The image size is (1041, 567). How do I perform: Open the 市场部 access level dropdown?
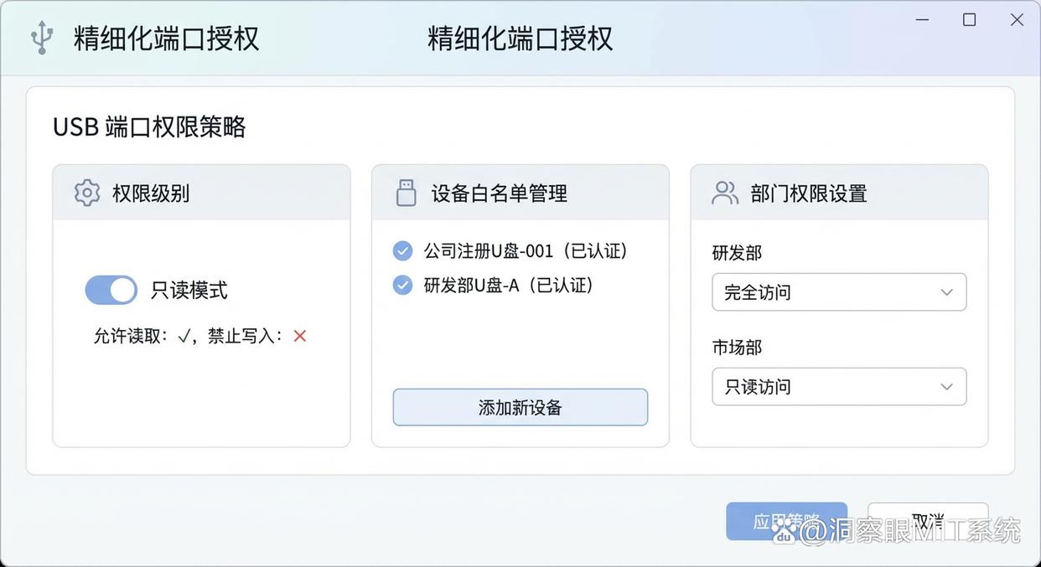pyautogui.click(x=838, y=386)
